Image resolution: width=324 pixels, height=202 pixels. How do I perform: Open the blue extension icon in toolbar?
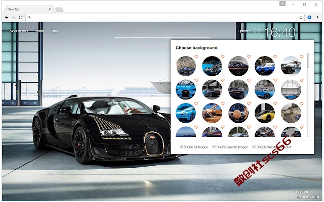click(x=309, y=18)
